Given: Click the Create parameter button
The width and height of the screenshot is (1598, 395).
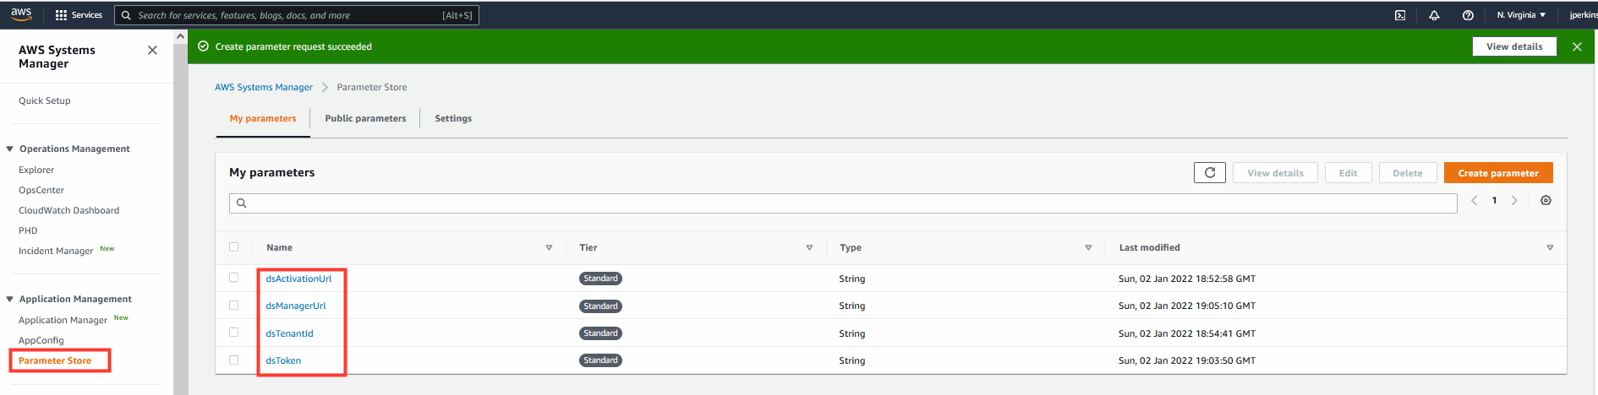Looking at the screenshot, I should coord(1498,173).
